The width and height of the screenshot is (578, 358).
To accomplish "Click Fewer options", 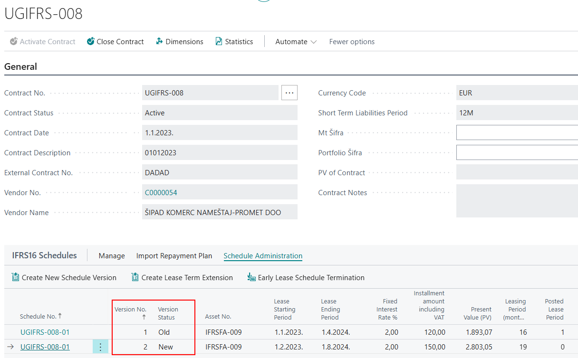I will click(352, 42).
